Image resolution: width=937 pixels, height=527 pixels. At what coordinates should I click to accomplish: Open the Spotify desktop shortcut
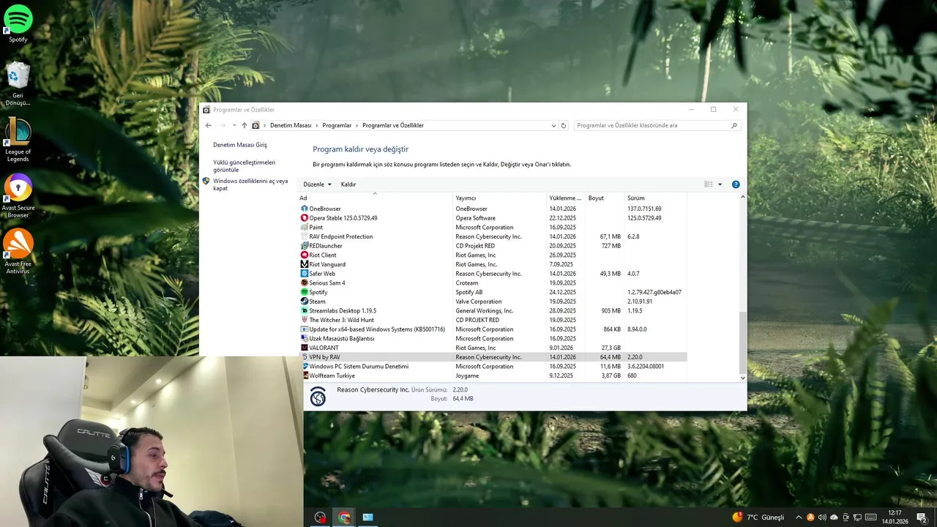18,23
